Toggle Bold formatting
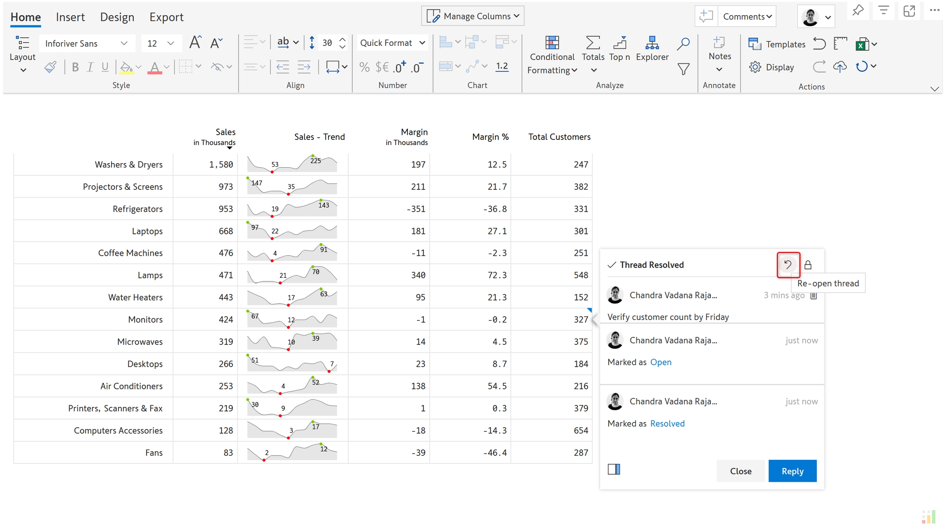 (x=75, y=67)
